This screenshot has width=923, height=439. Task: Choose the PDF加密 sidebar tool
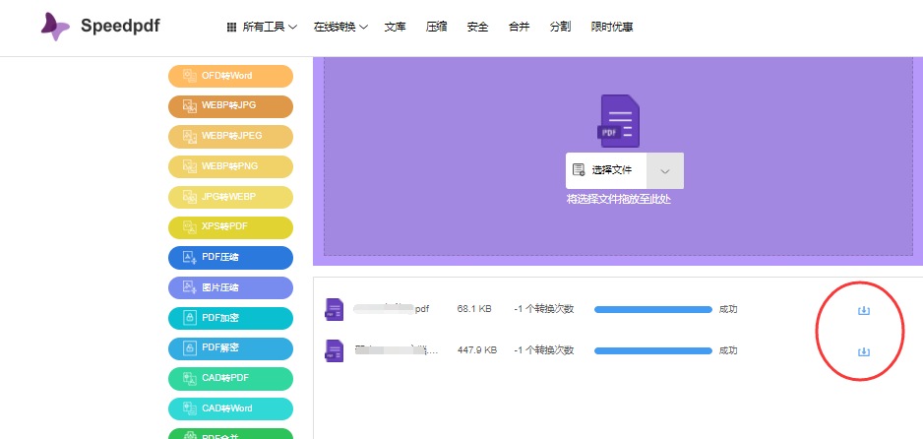[x=230, y=318]
